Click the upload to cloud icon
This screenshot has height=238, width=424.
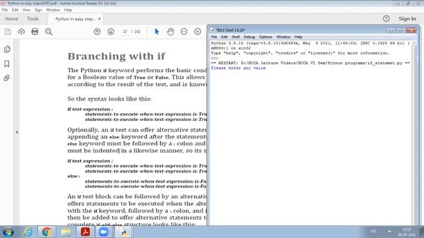tap(21, 32)
